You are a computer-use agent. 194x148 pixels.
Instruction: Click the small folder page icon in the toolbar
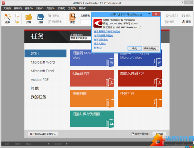coord(17,22)
